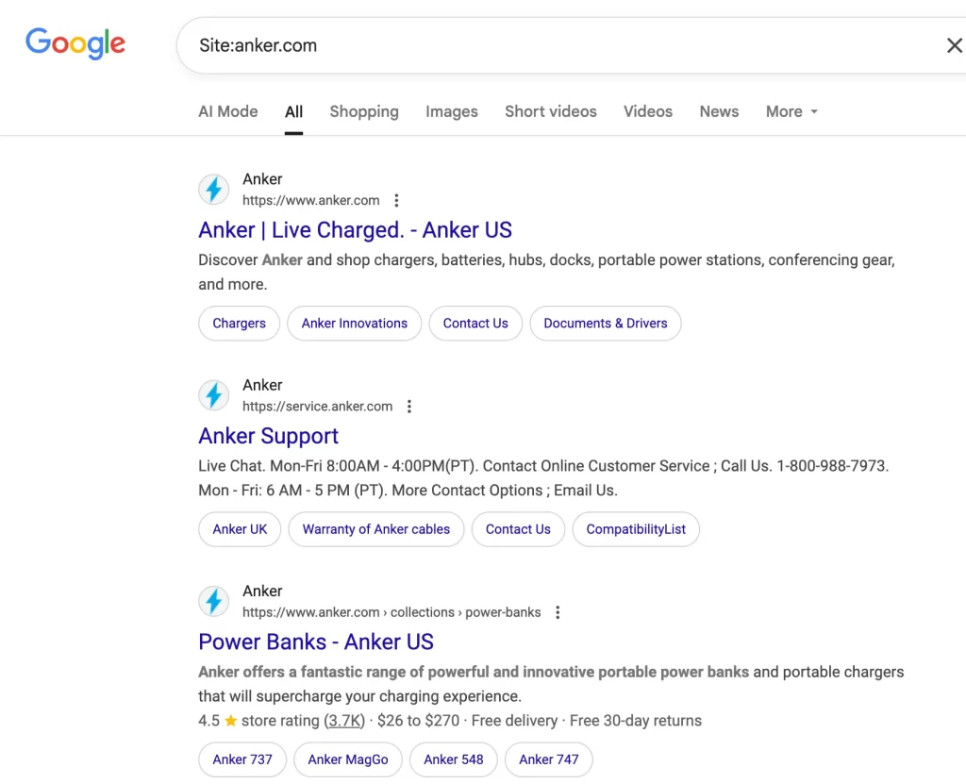Click the Anker Innovations sitelink chip
Screen dimensions: 966x784
tap(355, 323)
